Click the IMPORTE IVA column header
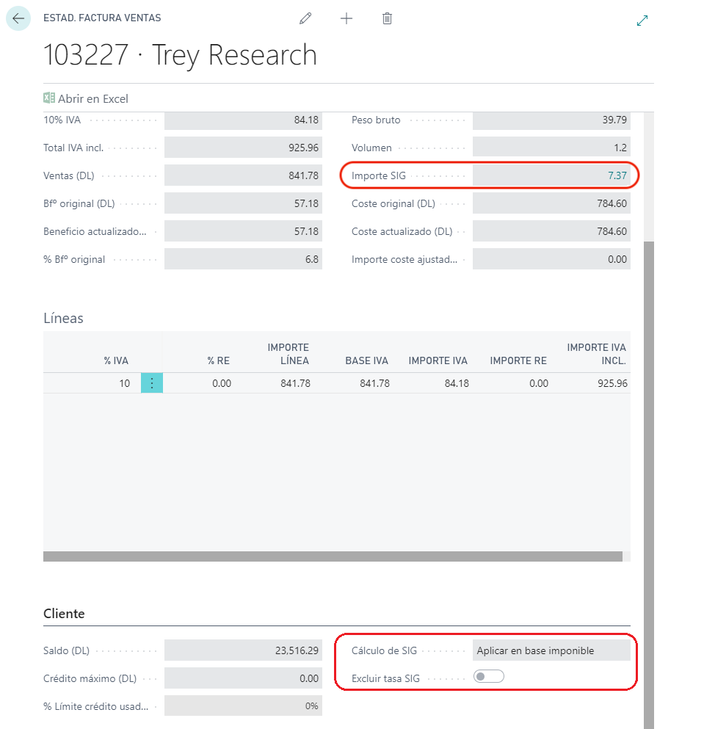 pos(438,360)
